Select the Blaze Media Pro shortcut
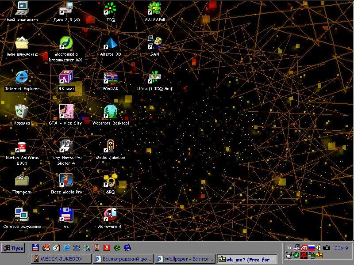 [x=66, y=184]
